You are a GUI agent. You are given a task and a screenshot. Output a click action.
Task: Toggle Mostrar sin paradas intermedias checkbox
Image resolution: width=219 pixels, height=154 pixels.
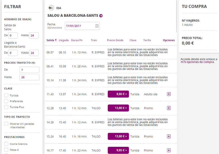point(6,124)
